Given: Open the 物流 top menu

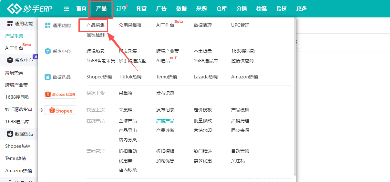Looking at the screenshot, I should [262, 9].
